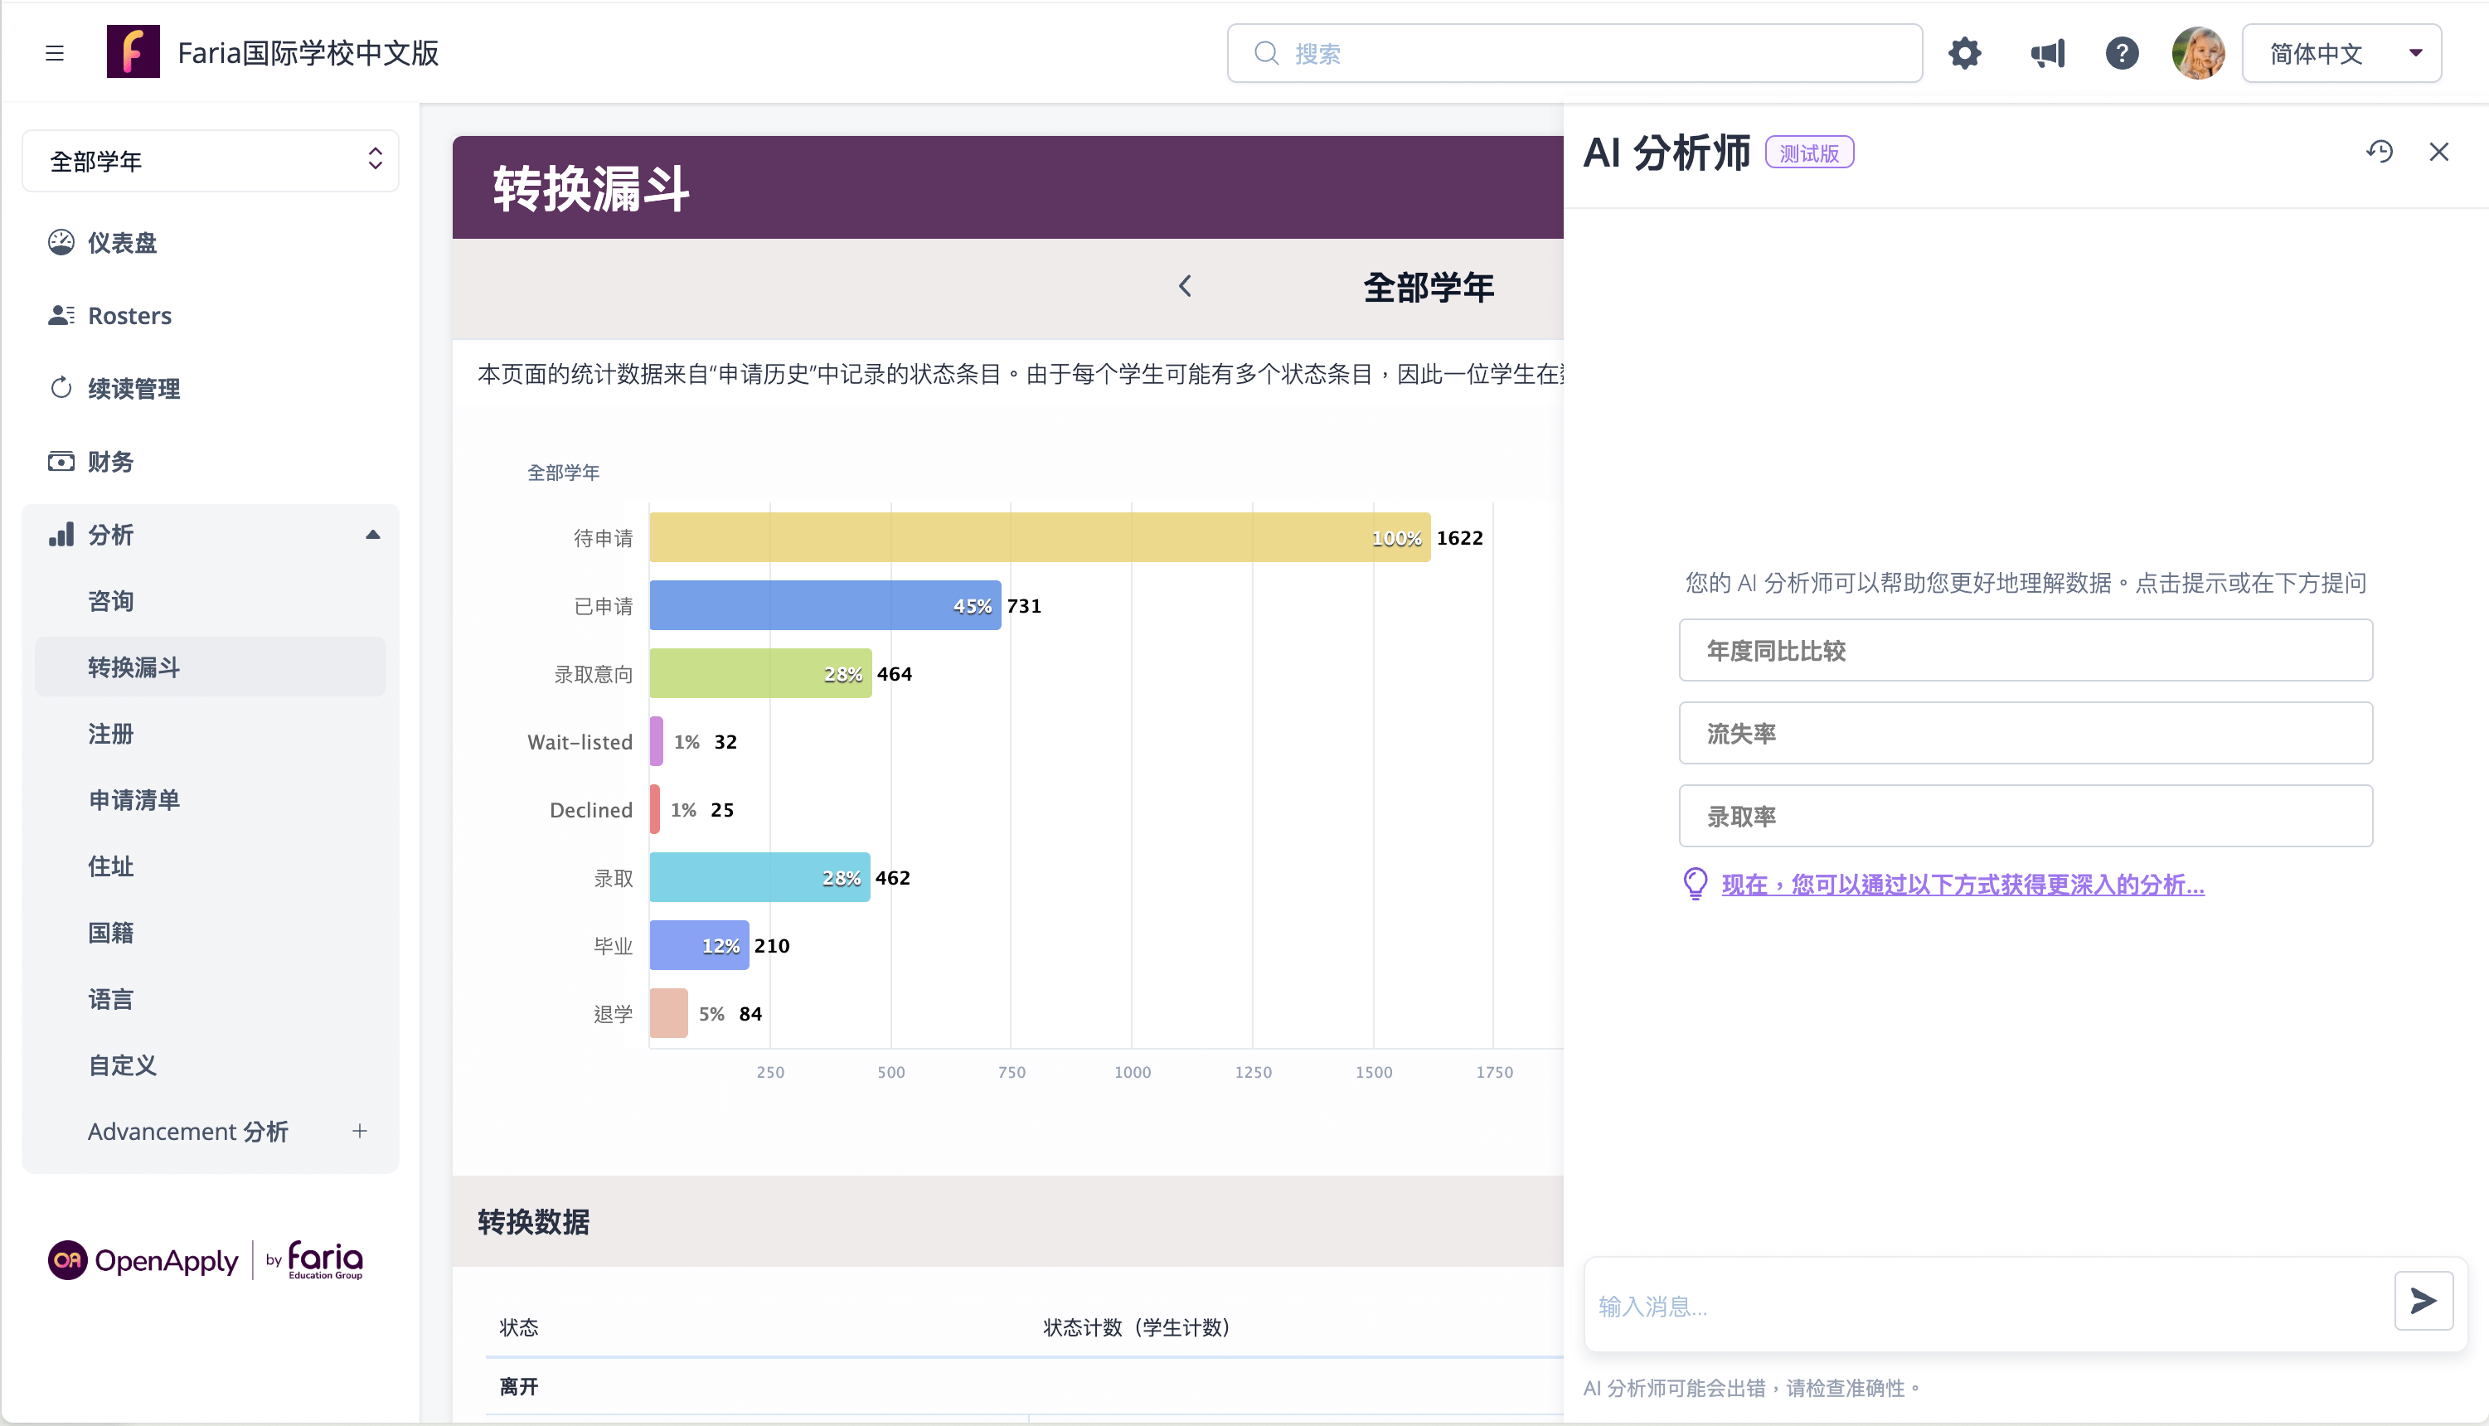This screenshot has height=1426, width=2489.
Task: Open the hamburger menu icon
Action: point(55,53)
